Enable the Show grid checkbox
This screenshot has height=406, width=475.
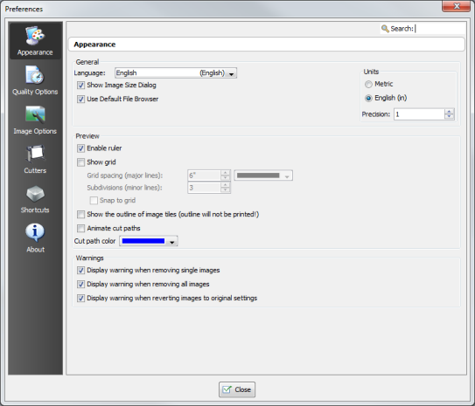click(80, 162)
